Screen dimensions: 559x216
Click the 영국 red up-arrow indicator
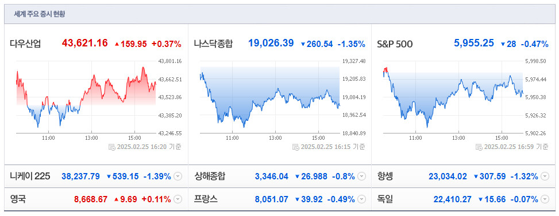click(x=116, y=199)
